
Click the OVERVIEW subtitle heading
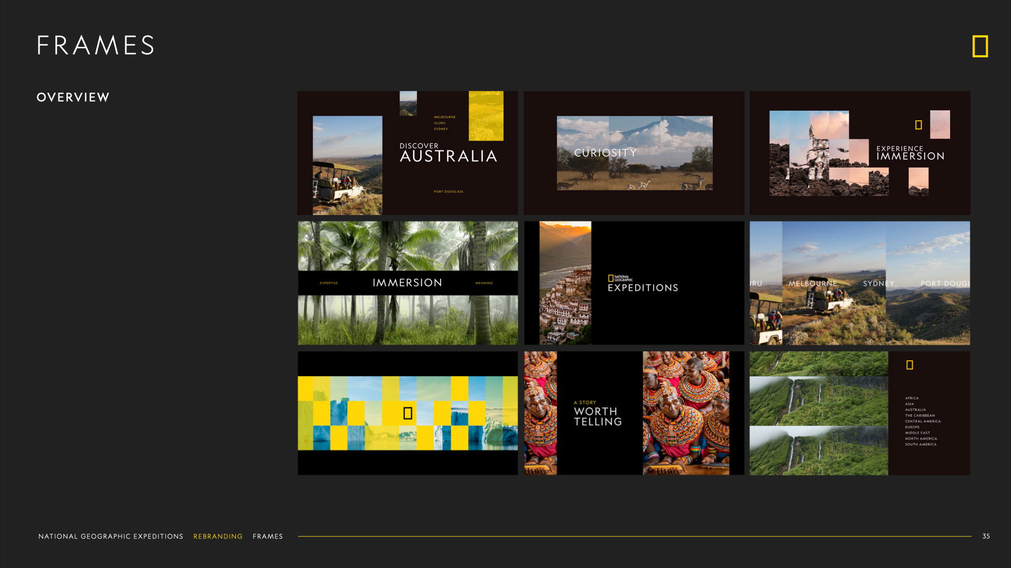[73, 97]
